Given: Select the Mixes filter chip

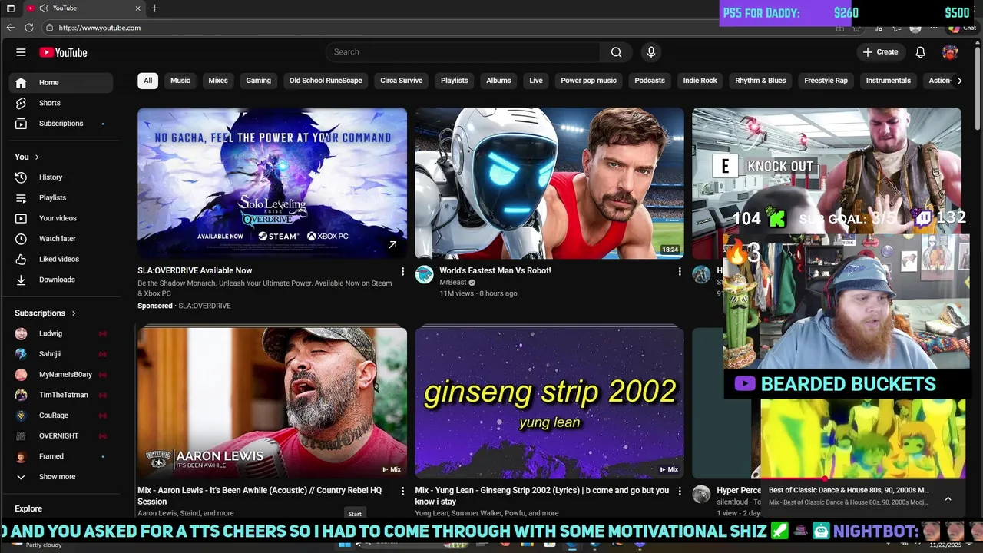Looking at the screenshot, I should (218, 81).
